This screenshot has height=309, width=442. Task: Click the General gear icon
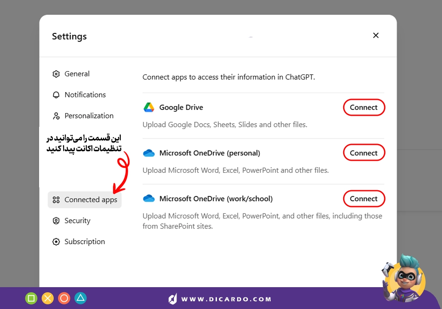(56, 74)
